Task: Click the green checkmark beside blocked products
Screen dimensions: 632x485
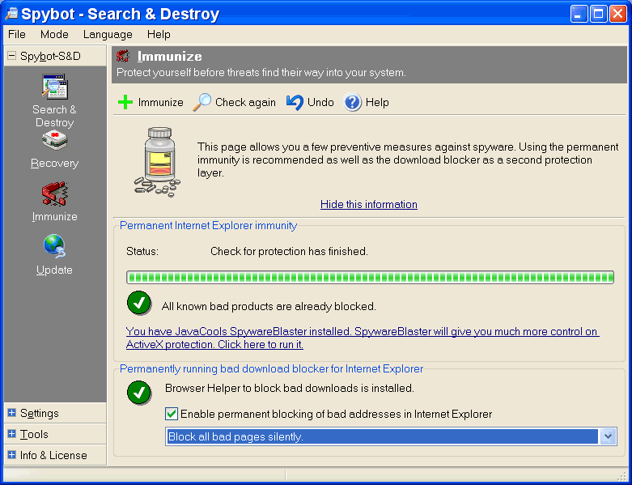Action: tap(139, 303)
